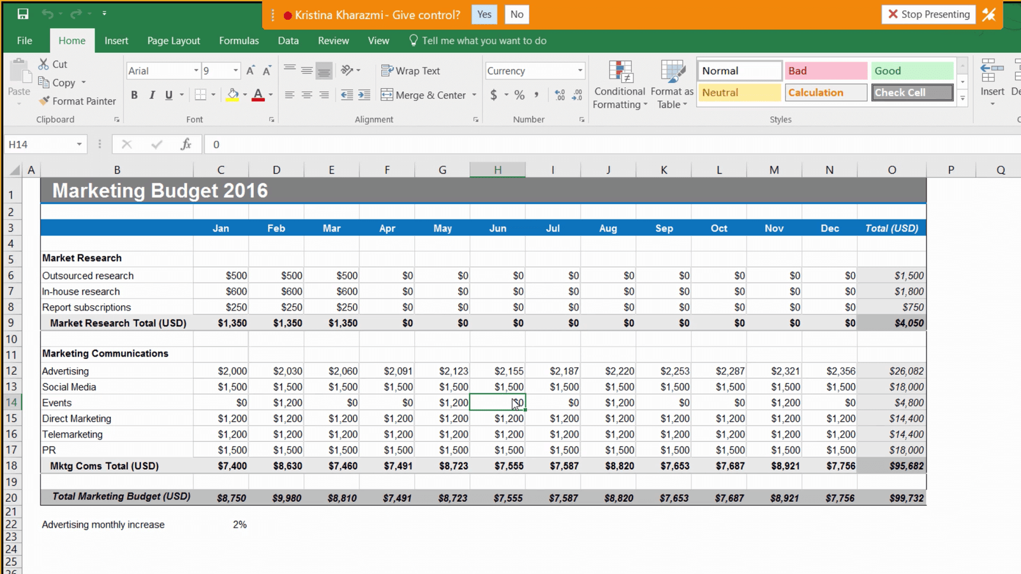Select all cells with corner triangle

click(14, 170)
